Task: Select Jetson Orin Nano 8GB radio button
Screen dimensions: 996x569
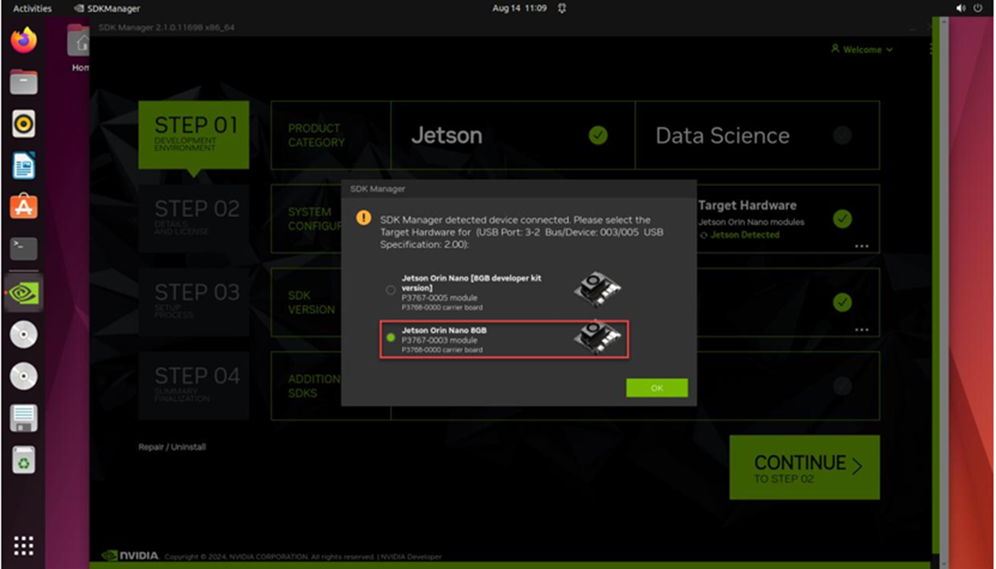Action: click(x=390, y=337)
